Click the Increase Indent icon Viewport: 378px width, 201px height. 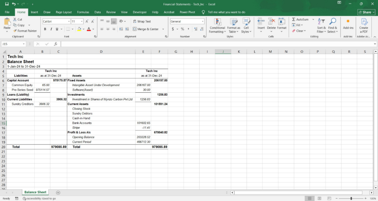point(127,29)
